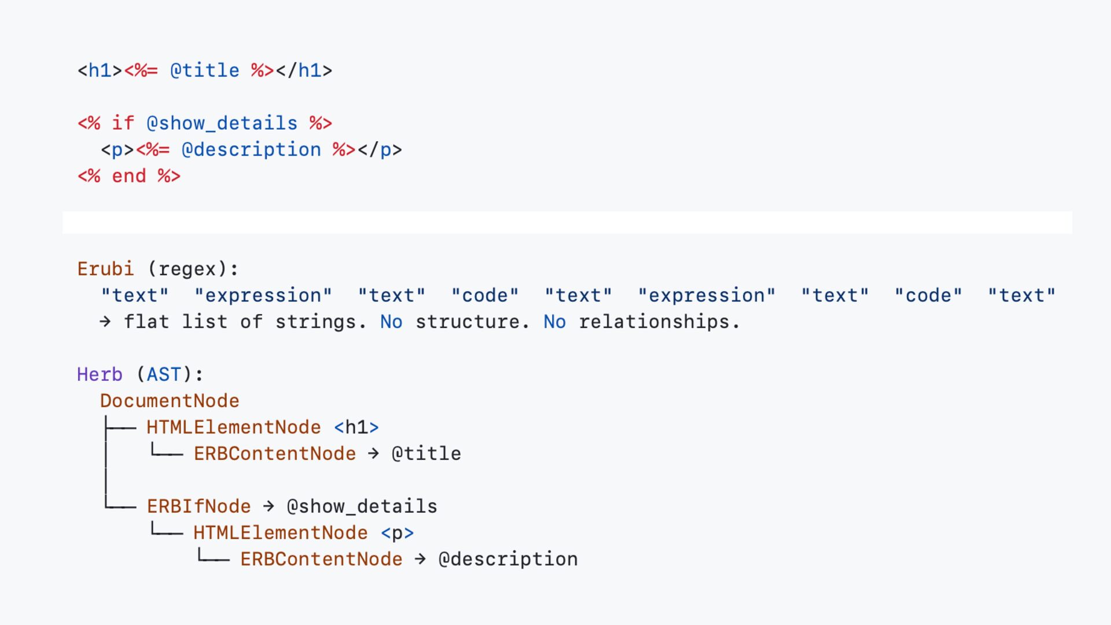Select the ERBIfNode tree node
The width and height of the screenshot is (1111, 625).
click(198, 506)
